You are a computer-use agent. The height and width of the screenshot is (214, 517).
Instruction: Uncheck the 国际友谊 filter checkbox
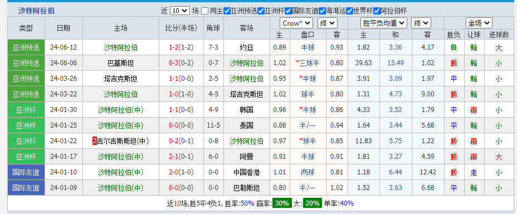(x=288, y=11)
